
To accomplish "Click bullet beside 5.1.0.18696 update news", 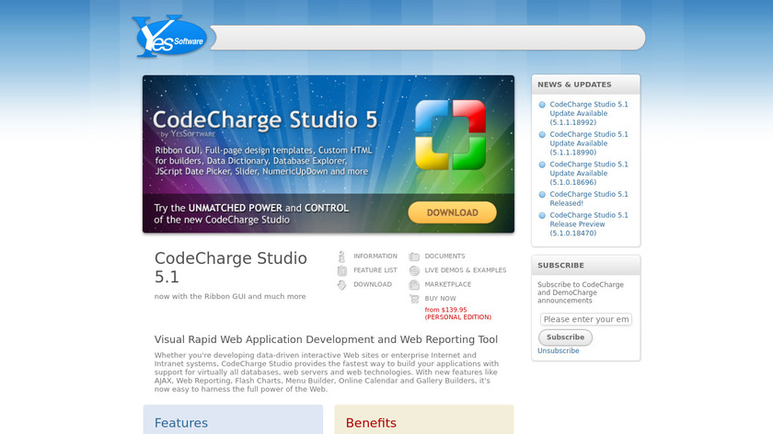I will tap(542, 165).
